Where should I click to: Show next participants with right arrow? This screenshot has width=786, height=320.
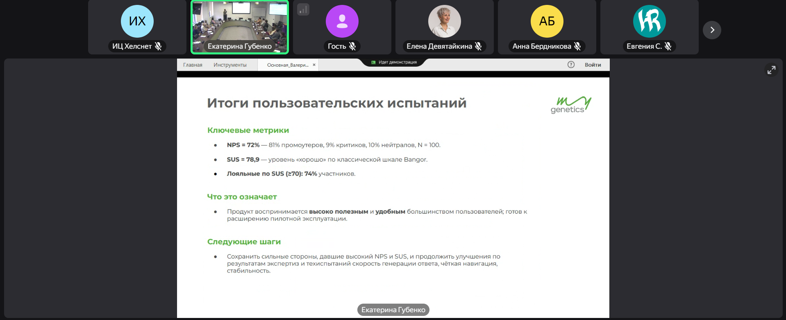point(712,30)
